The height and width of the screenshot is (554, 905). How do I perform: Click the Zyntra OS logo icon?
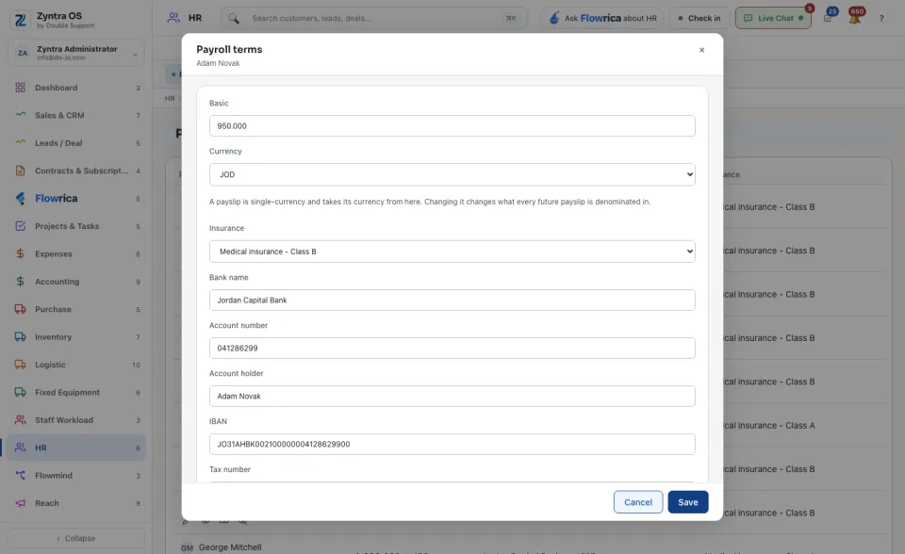tap(20, 20)
